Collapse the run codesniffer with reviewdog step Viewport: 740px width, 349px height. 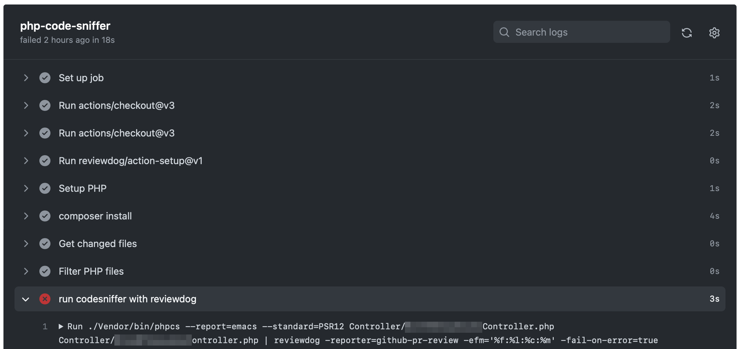(26, 299)
